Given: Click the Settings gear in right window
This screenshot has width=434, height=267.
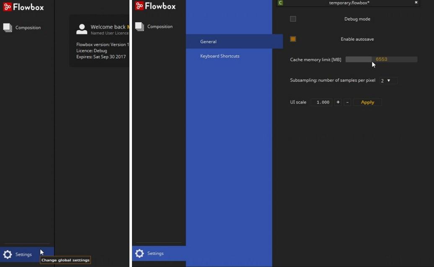Looking at the screenshot, I should pyautogui.click(x=139, y=253).
